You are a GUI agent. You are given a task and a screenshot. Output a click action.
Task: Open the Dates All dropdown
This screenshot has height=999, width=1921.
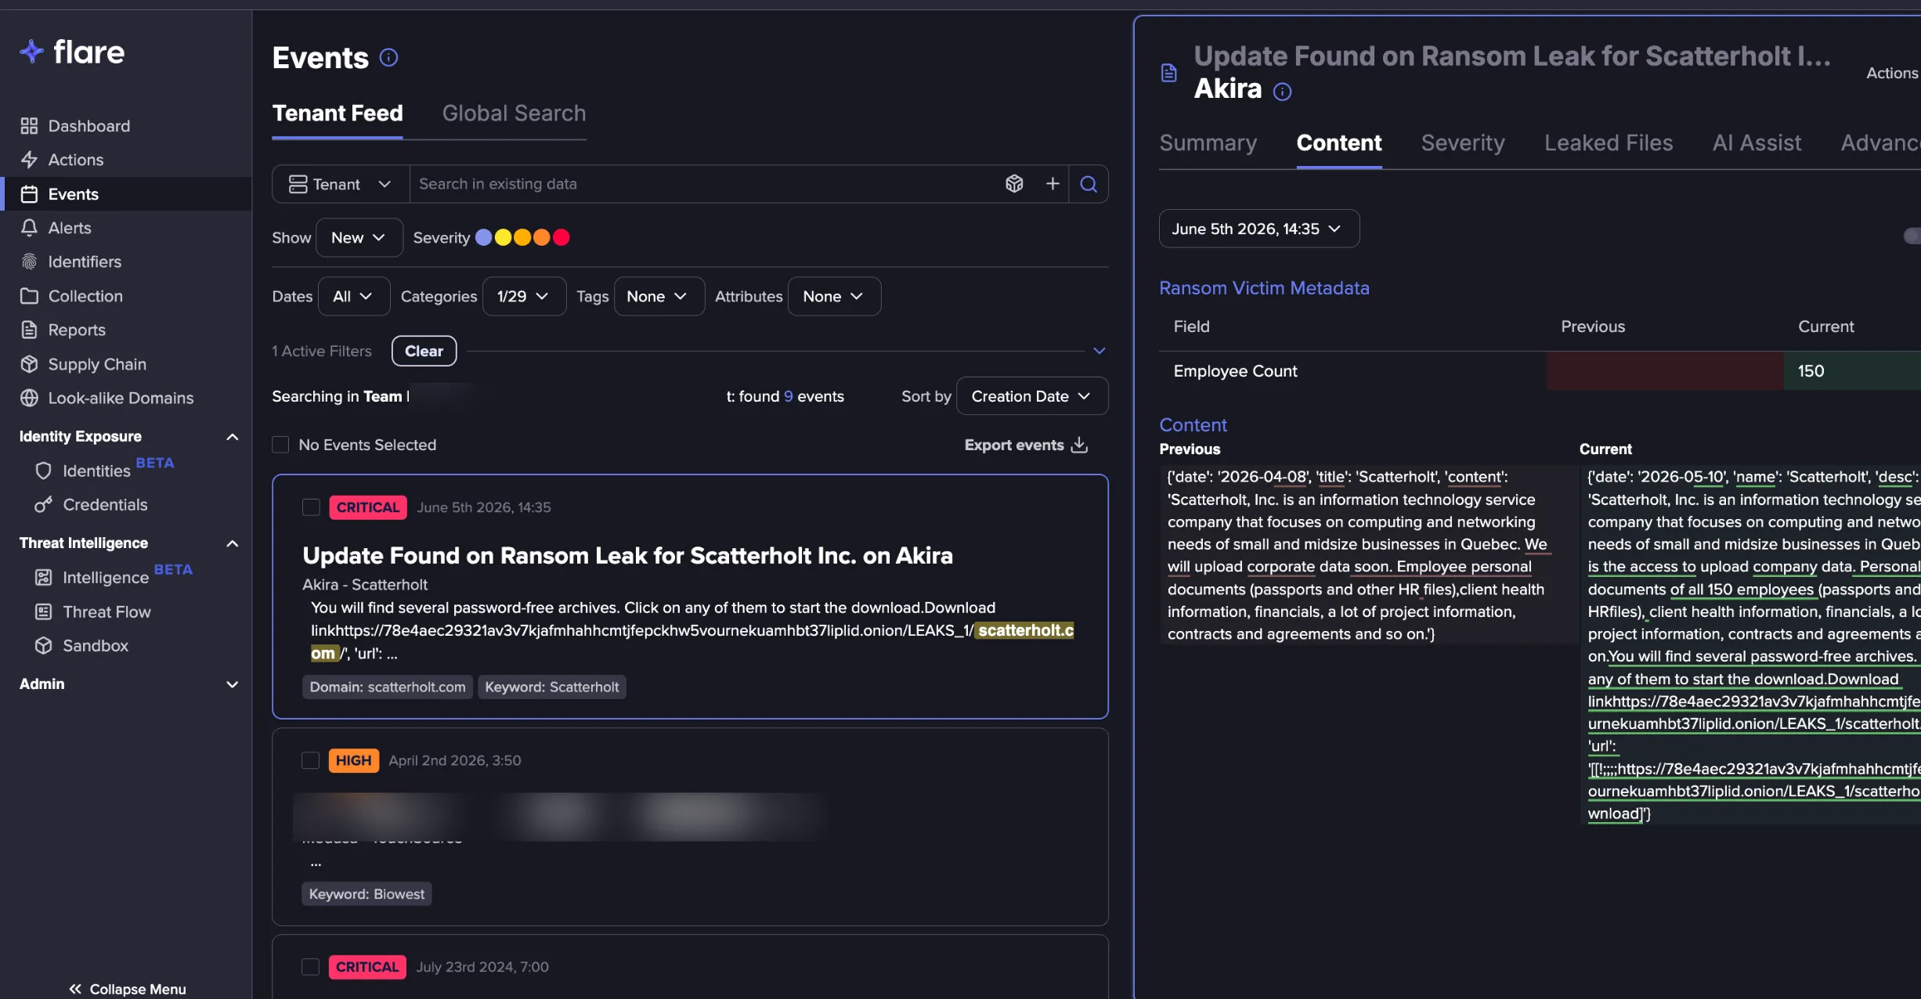[354, 297]
